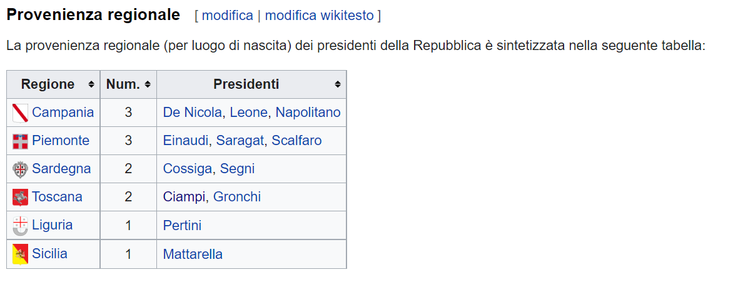Image resolution: width=738 pixels, height=282 pixels.
Task: Open the visited Ciampi link
Action: (184, 197)
